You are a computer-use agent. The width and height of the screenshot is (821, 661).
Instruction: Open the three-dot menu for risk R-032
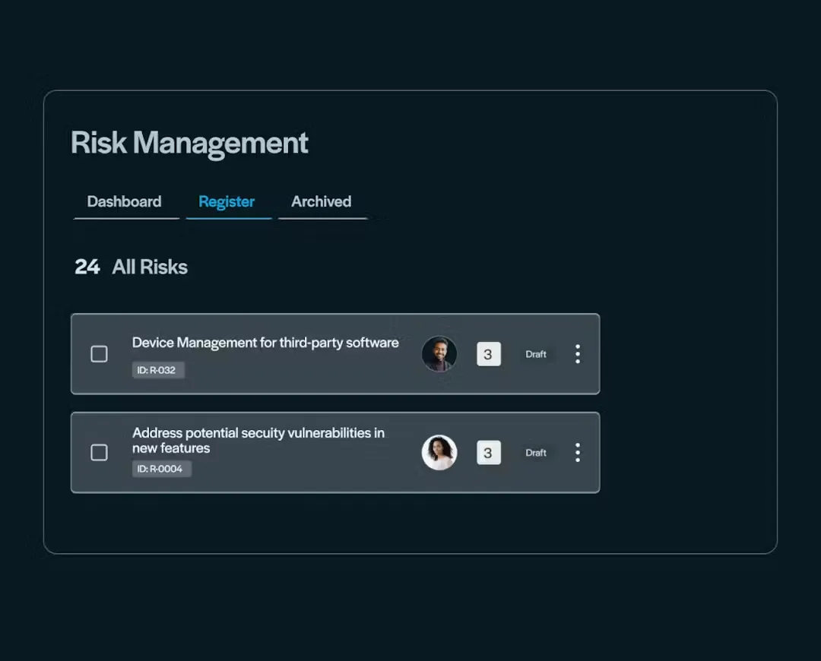tap(578, 354)
